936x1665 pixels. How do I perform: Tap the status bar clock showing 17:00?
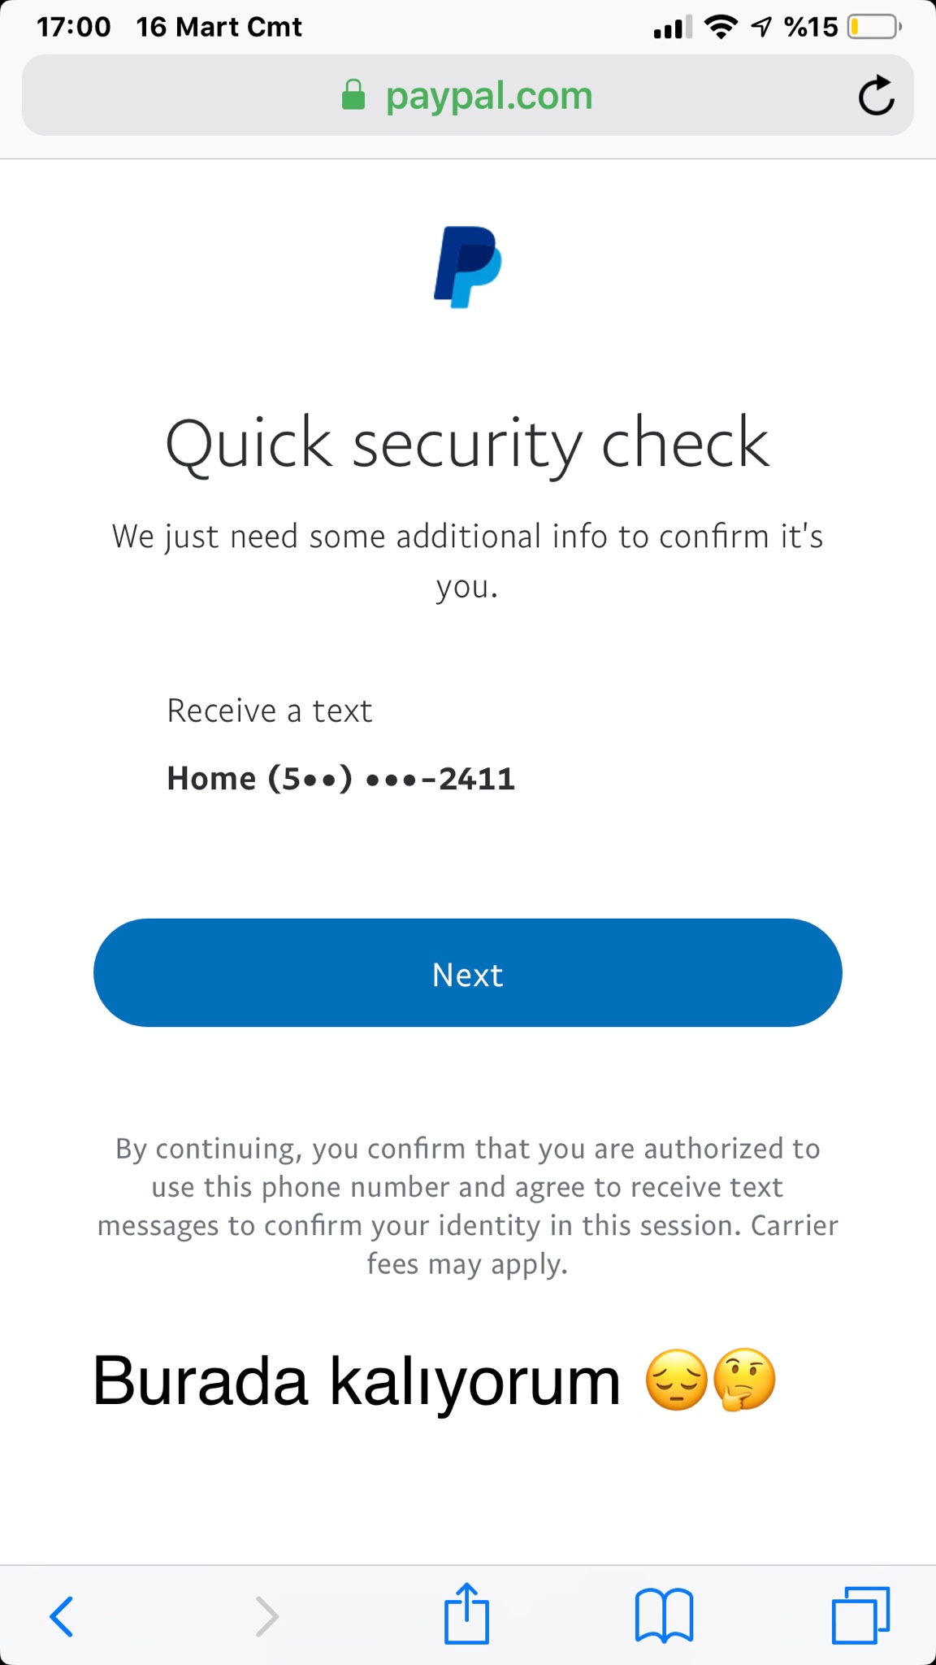tap(73, 27)
